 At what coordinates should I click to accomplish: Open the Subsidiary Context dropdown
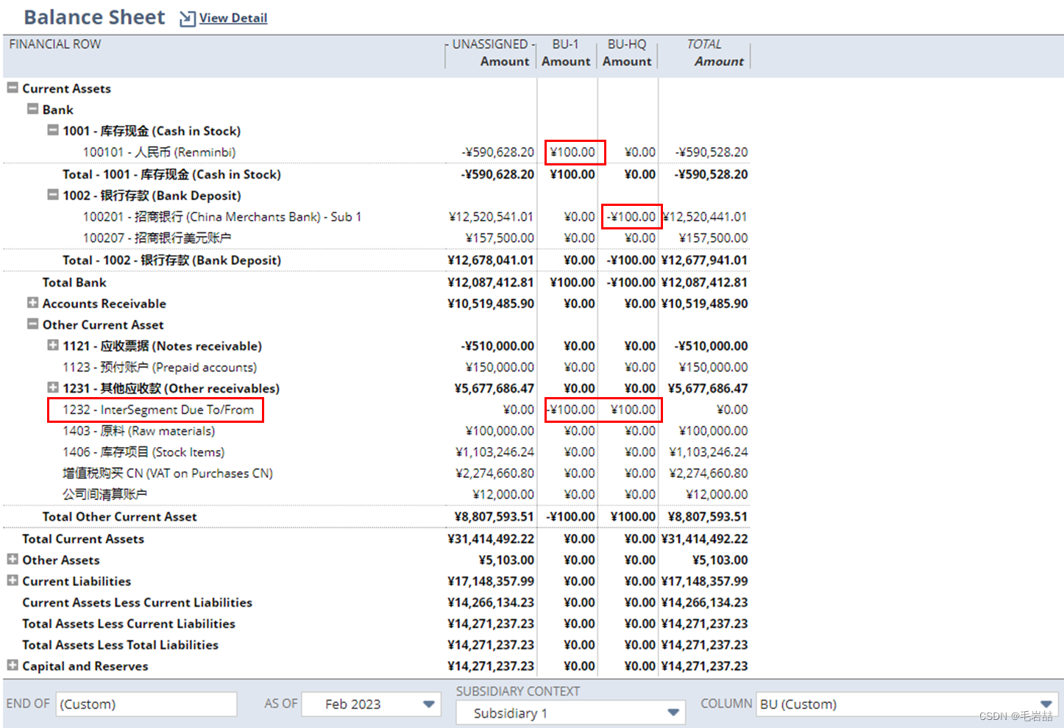point(670,712)
